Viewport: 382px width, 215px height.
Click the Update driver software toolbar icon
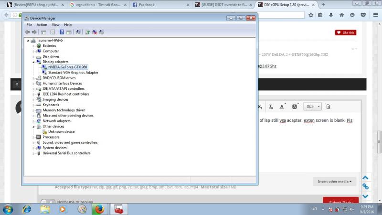[x=87, y=32]
